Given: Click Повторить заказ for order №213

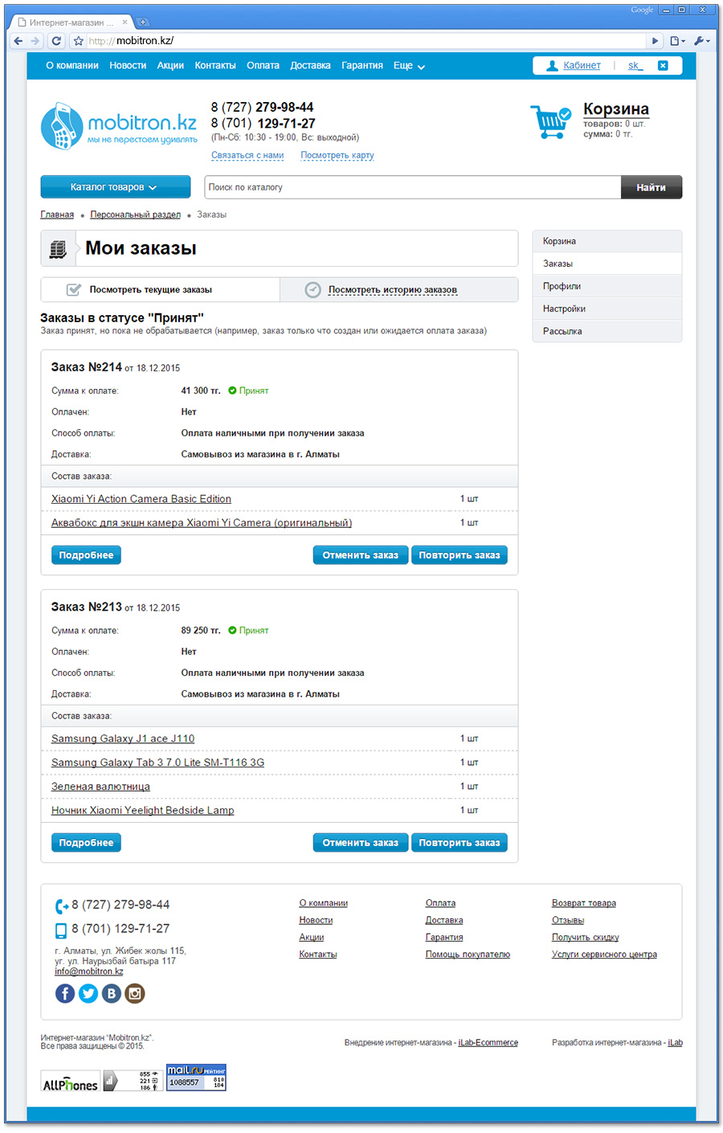Looking at the screenshot, I should tap(460, 843).
